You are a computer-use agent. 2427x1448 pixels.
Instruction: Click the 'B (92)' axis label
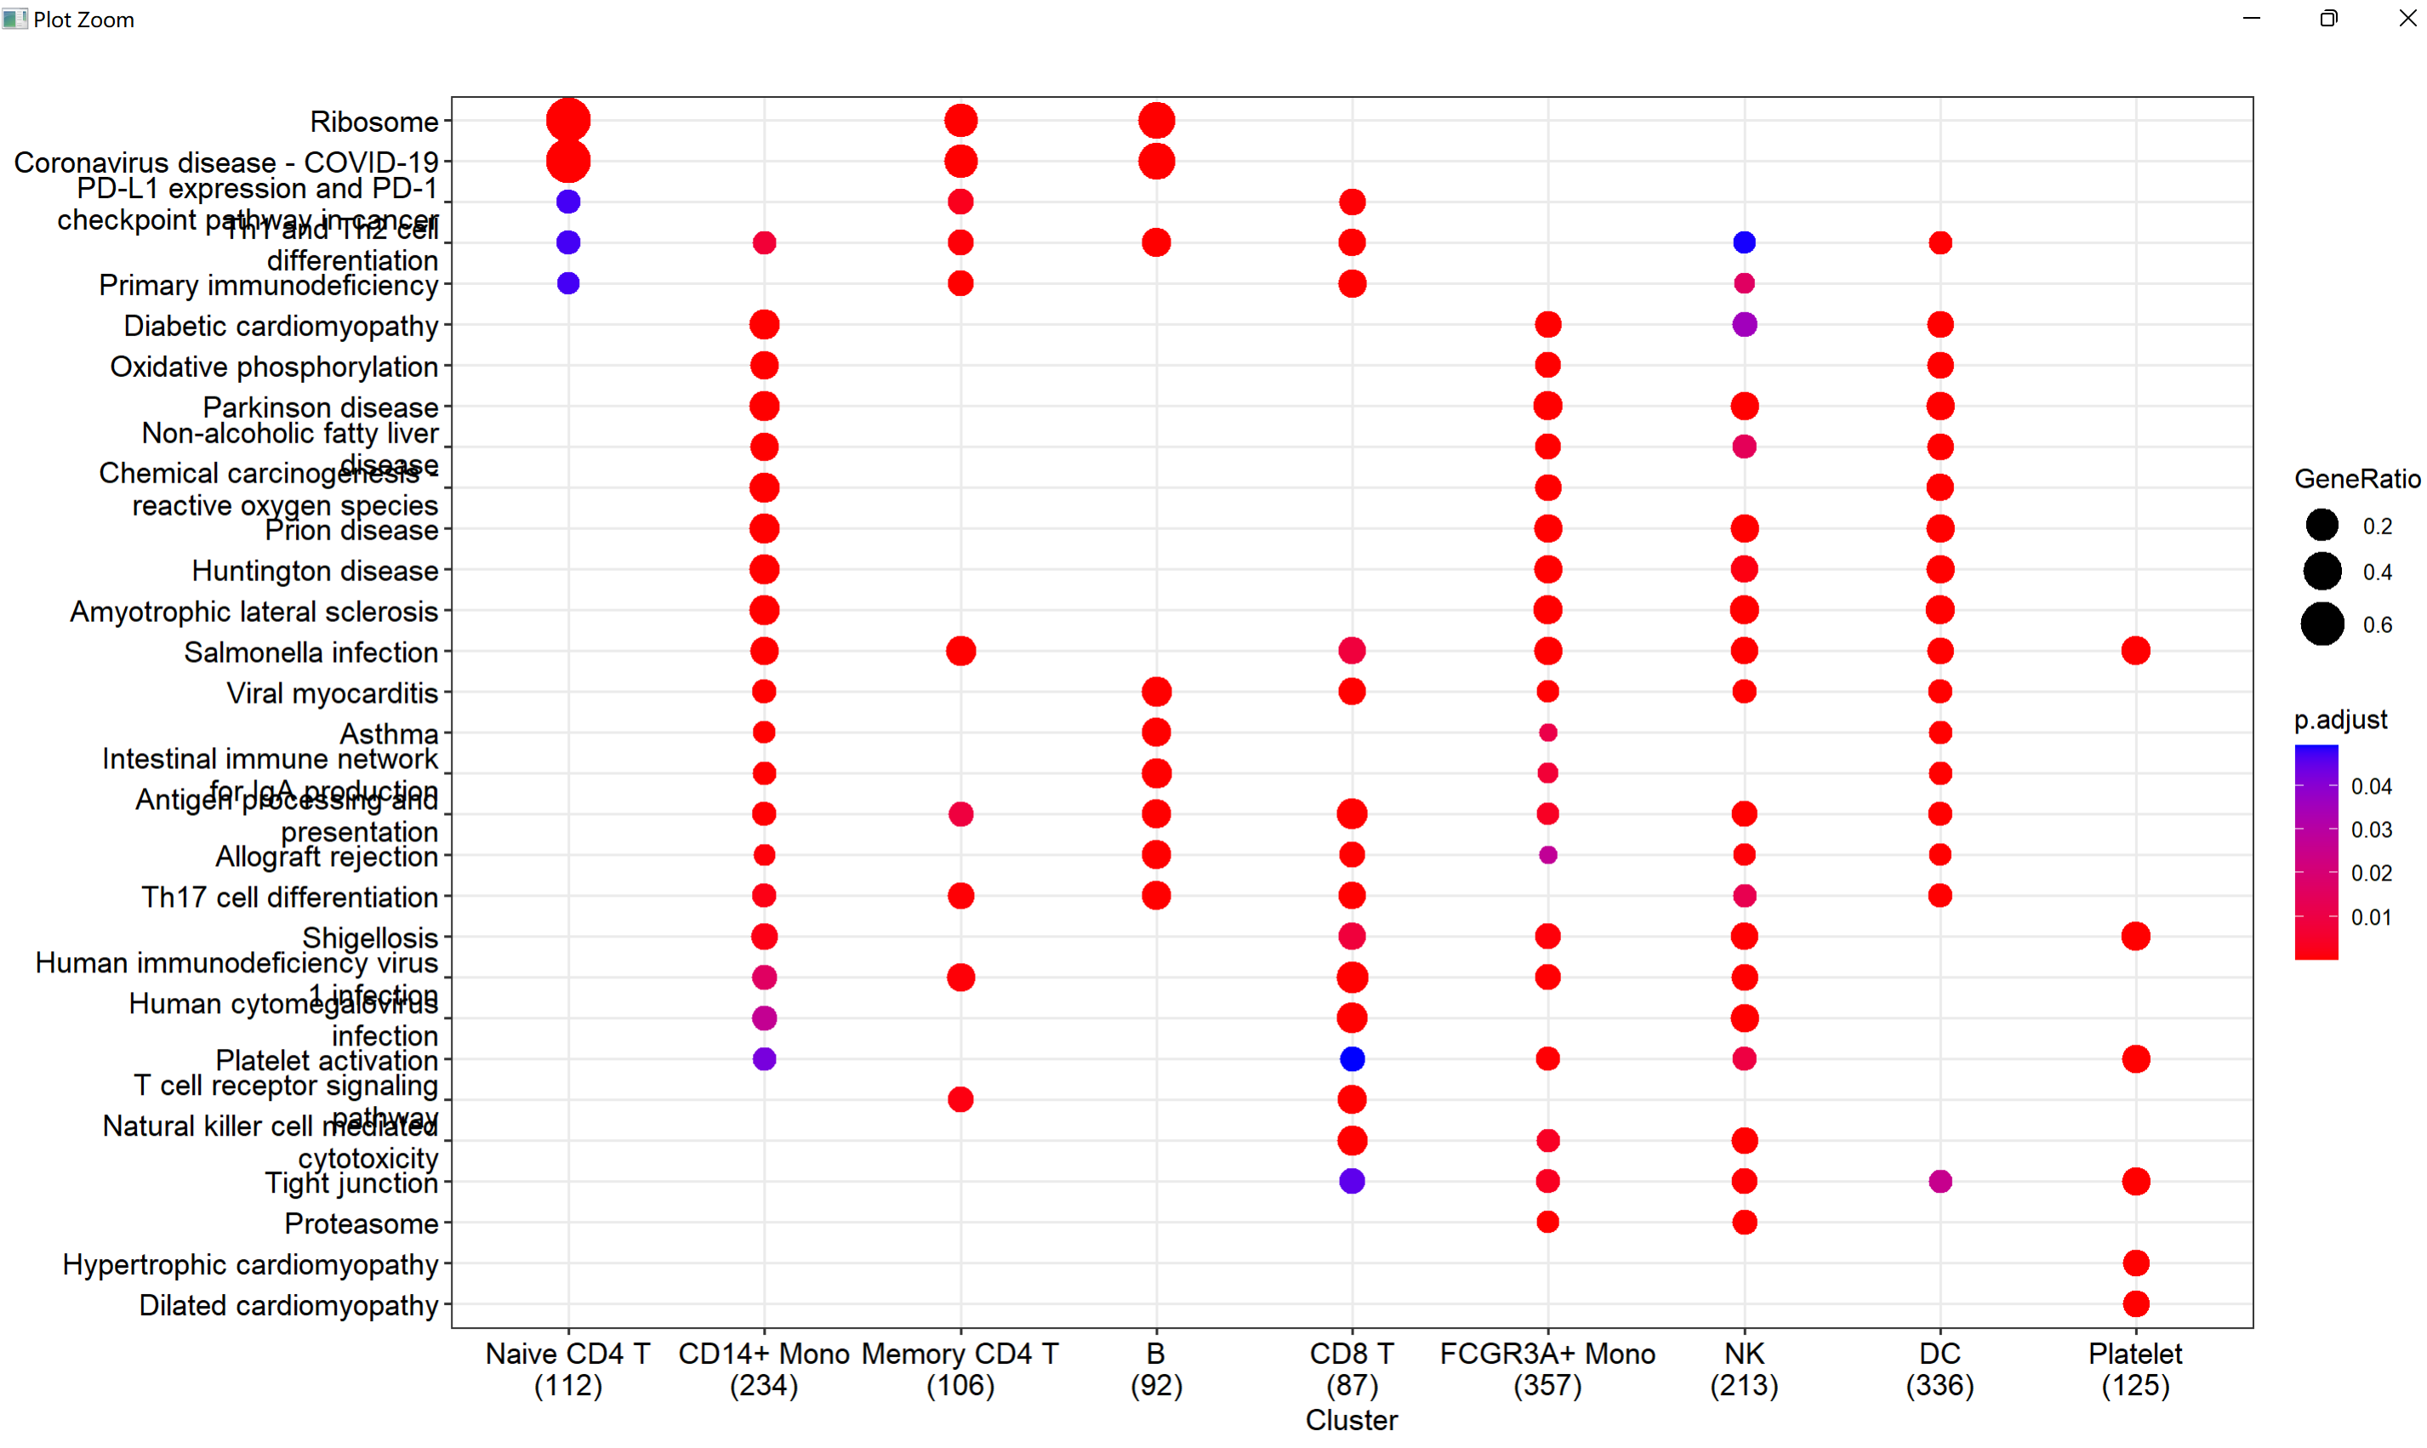click(x=1156, y=1369)
